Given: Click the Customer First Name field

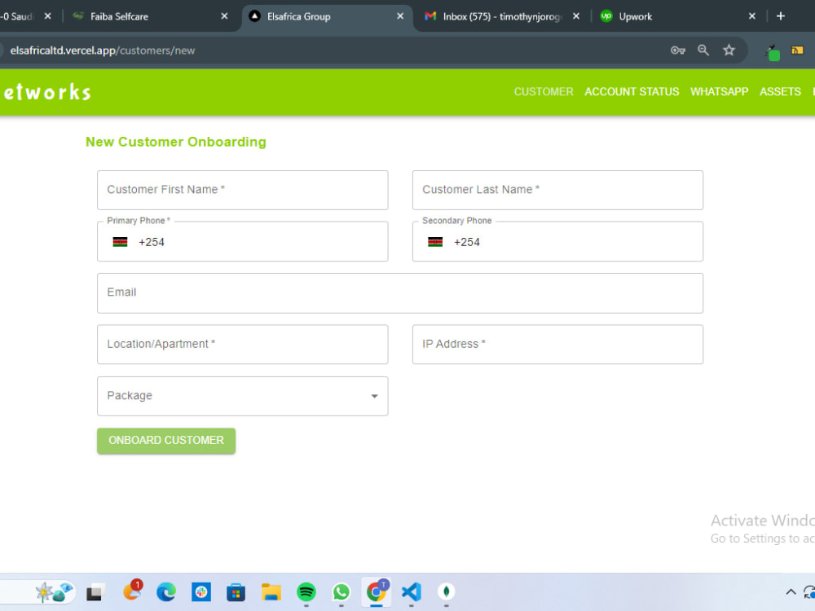Looking at the screenshot, I should (x=242, y=190).
